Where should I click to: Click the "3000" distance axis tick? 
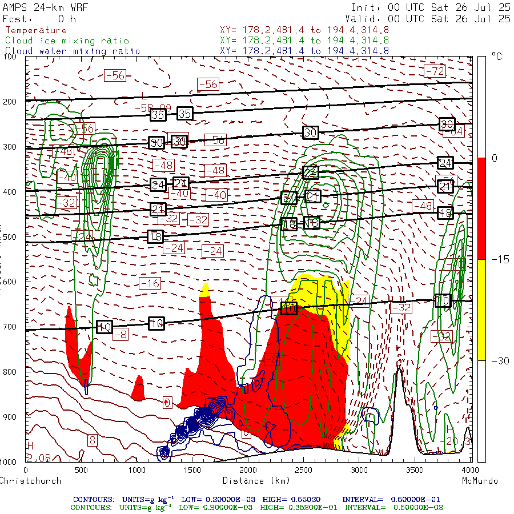click(359, 470)
